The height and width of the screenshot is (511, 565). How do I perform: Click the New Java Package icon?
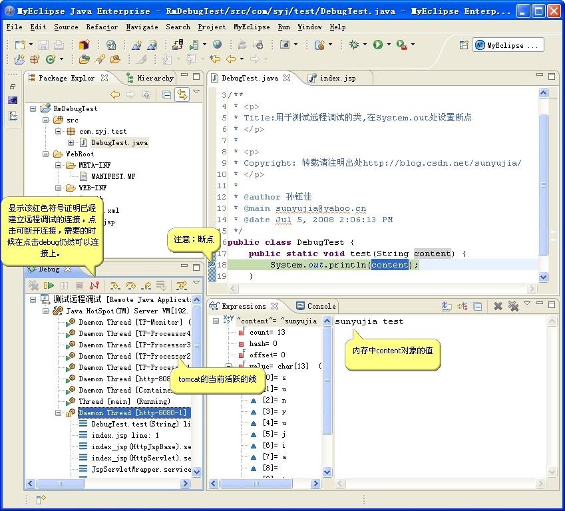[x=35, y=59]
